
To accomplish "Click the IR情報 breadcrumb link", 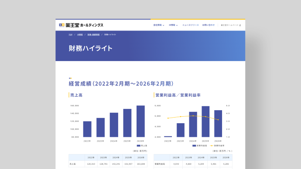I will tap(80, 35).
